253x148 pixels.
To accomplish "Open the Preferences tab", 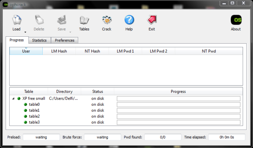I will [x=64, y=40].
